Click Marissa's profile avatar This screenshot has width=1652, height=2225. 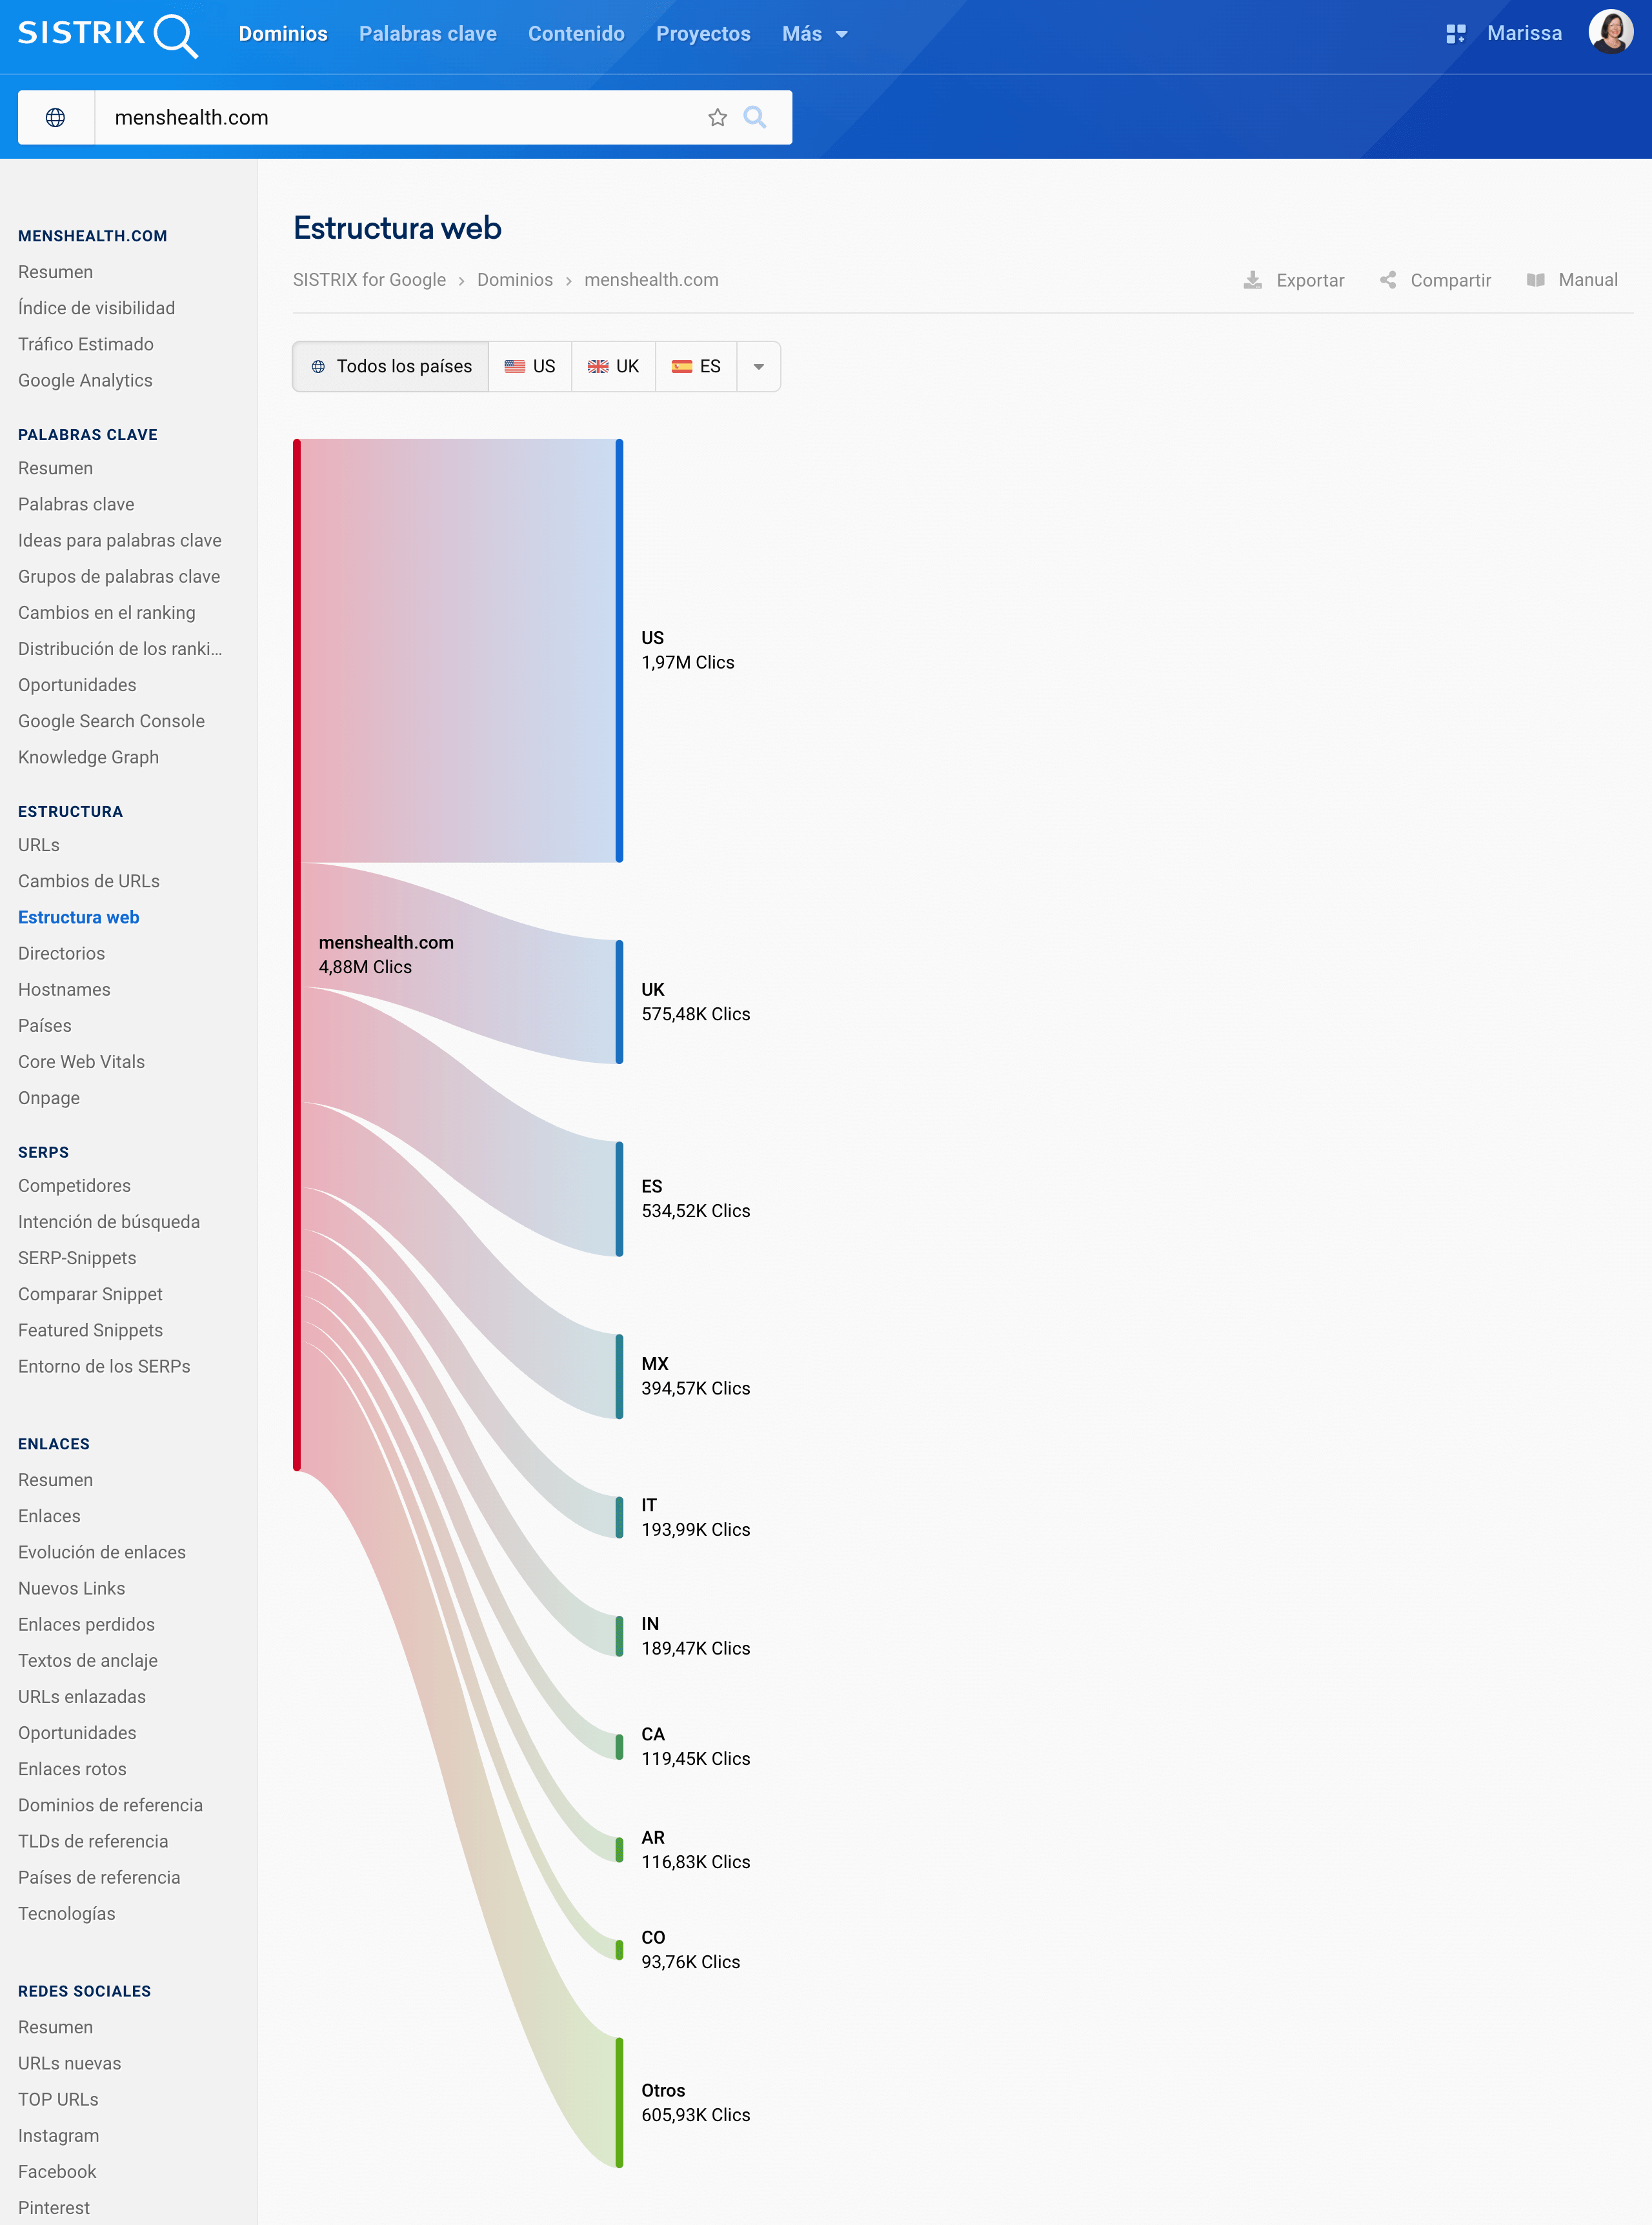coord(1610,33)
